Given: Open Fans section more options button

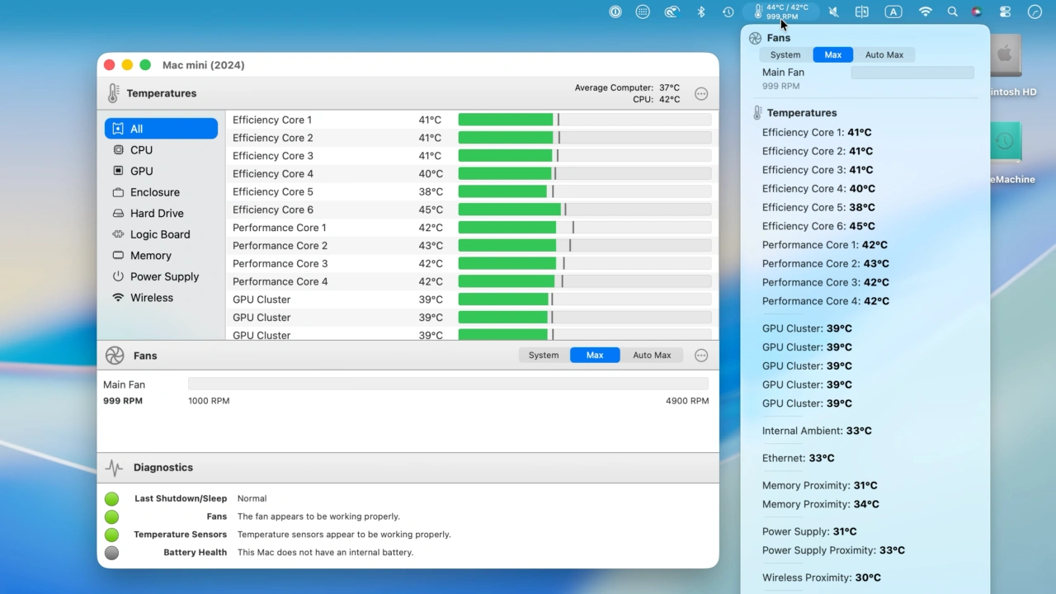Looking at the screenshot, I should [x=701, y=356].
